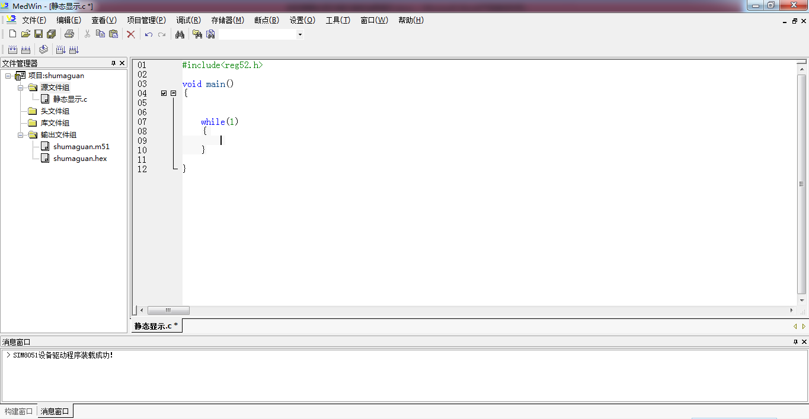
Task: Create a new file with toolbar icon
Action: point(12,34)
